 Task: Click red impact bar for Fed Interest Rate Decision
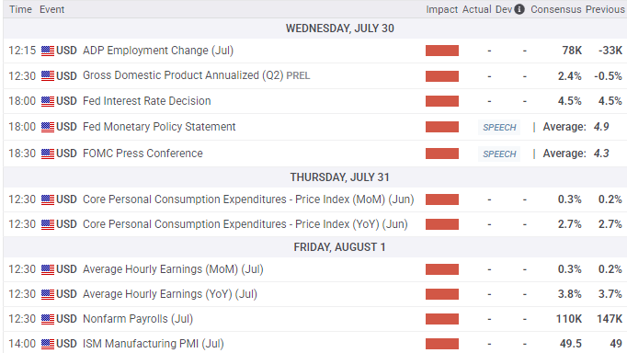[442, 101]
